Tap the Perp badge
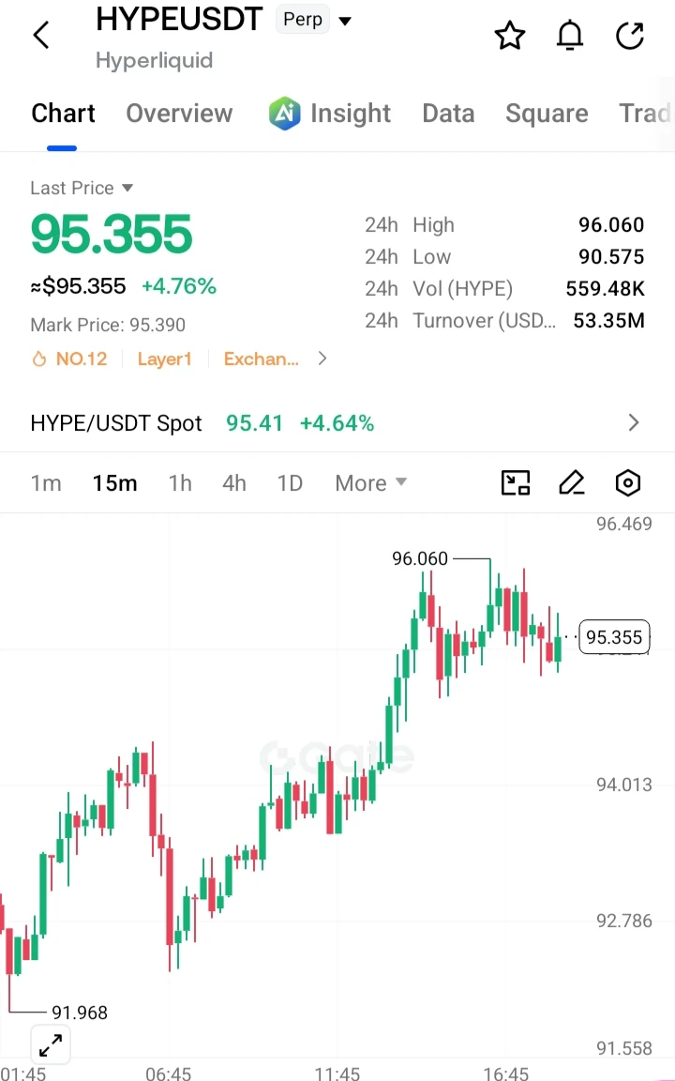This screenshot has width=675, height=1081. (x=303, y=20)
